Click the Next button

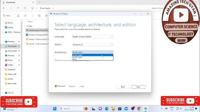coord(138,87)
